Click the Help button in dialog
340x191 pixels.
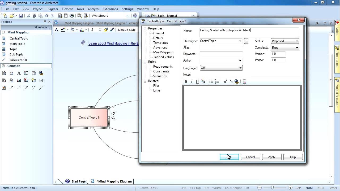point(293,157)
